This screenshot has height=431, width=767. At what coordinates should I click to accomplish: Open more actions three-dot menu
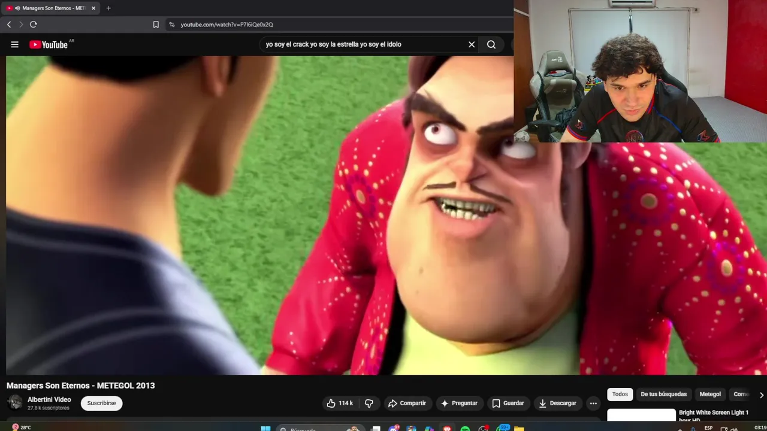593,403
